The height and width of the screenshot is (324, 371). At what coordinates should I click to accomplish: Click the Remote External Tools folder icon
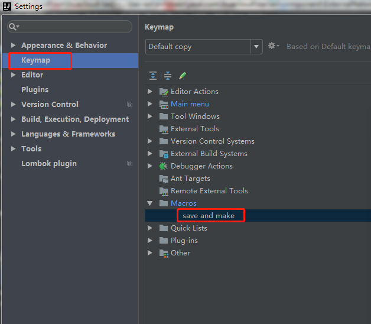[x=164, y=191]
